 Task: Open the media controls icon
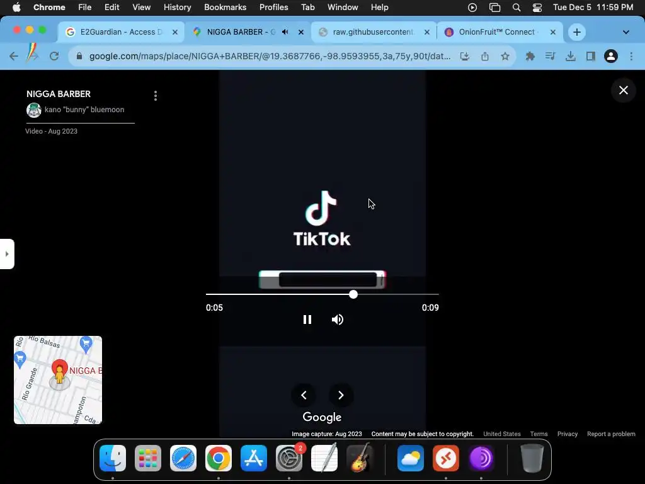tap(551, 56)
